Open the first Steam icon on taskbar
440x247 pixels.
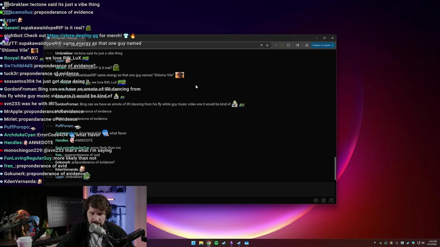pyautogui.click(x=224, y=243)
